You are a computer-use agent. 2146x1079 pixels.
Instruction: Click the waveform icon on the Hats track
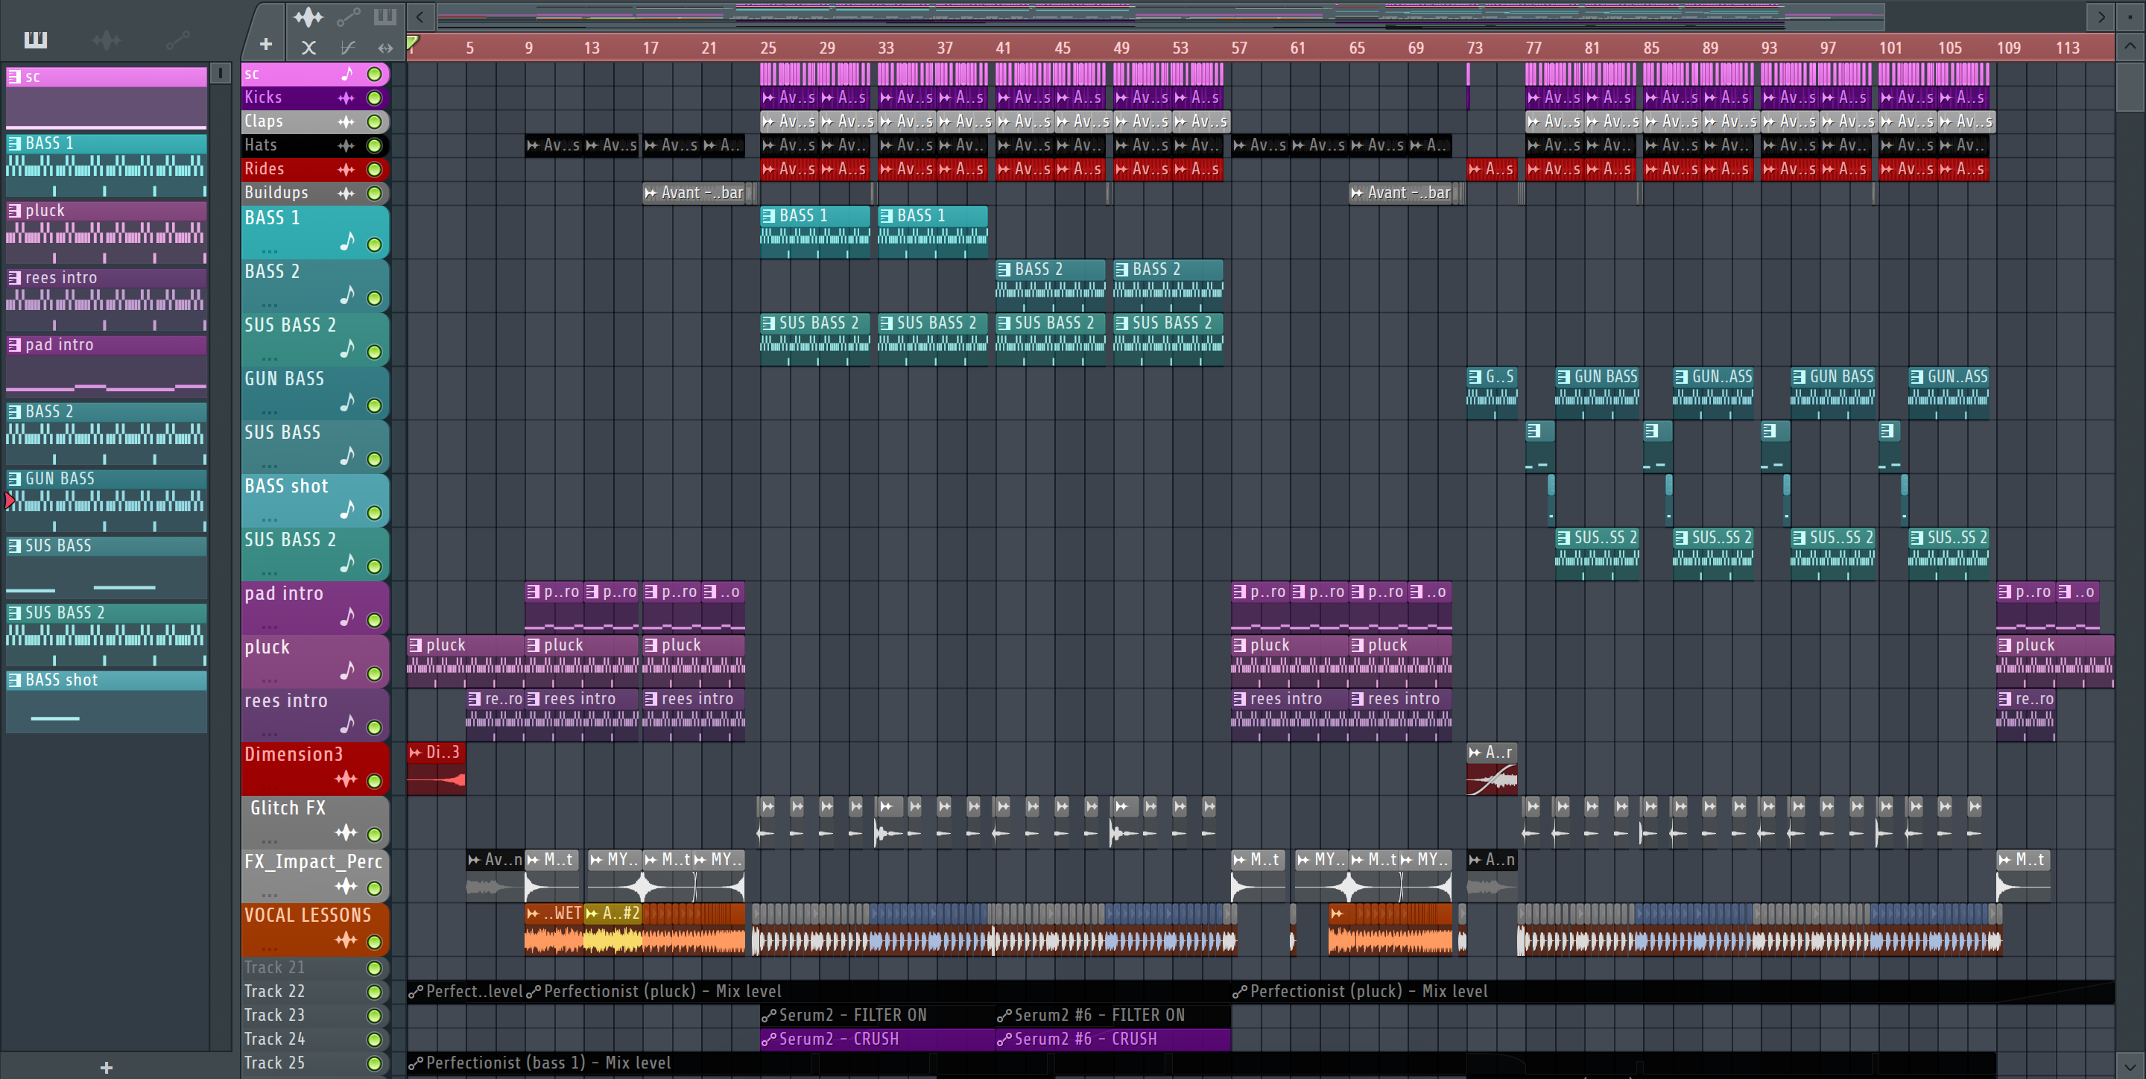tap(346, 145)
